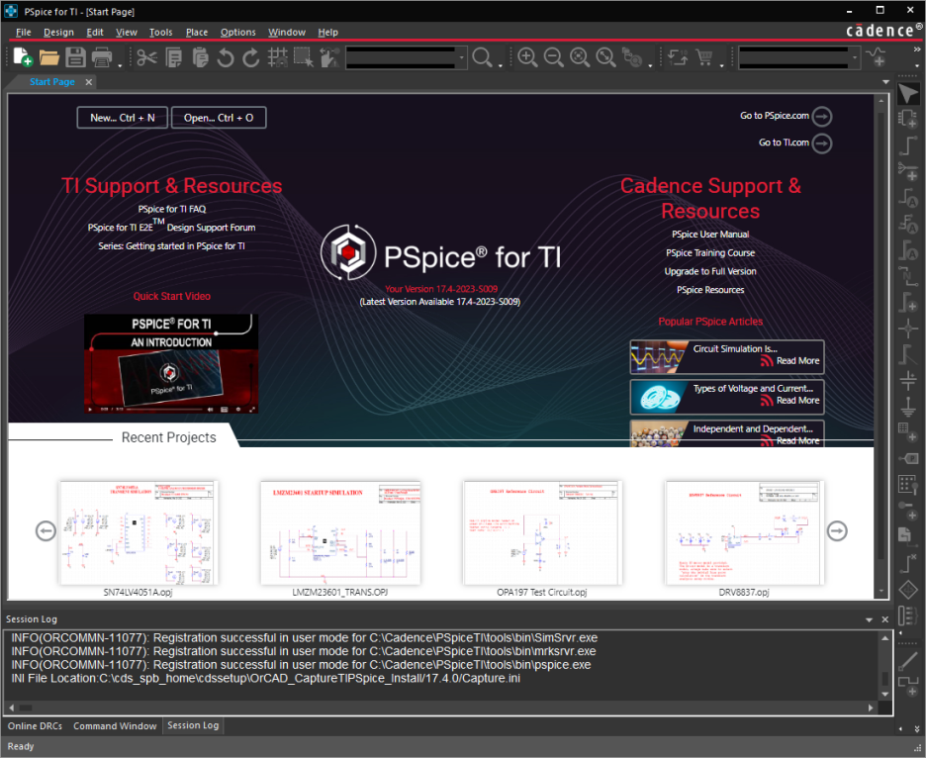Click the Paste clipboard icon
This screenshot has height=758, width=926.
pos(200,57)
